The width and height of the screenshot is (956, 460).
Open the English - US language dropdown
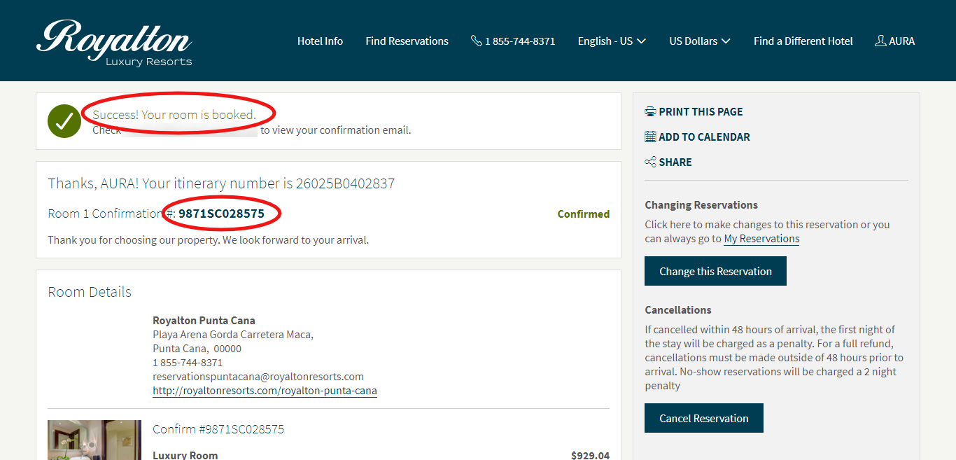(612, 41)
